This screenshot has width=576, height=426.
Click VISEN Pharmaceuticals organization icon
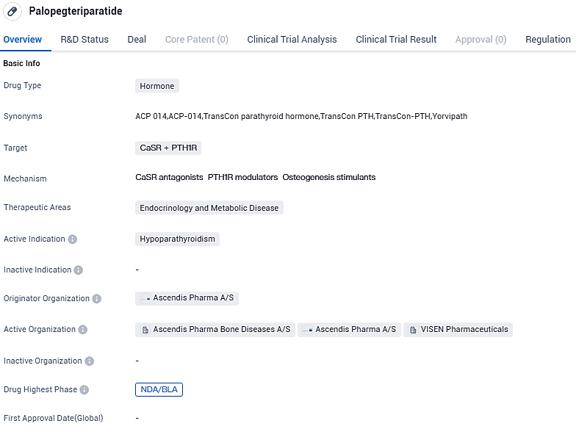412,330
